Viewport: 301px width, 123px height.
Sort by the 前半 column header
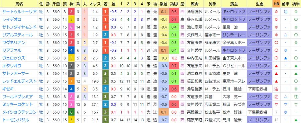click(286, 4)
